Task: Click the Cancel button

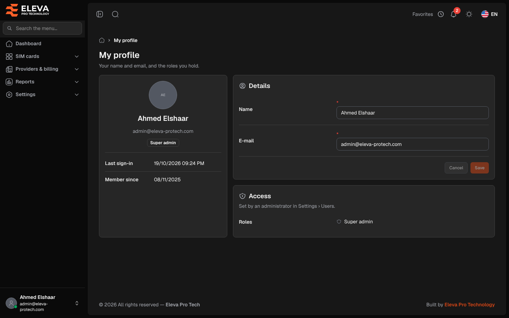Action: pyautogui.click(x=456, y=168)
